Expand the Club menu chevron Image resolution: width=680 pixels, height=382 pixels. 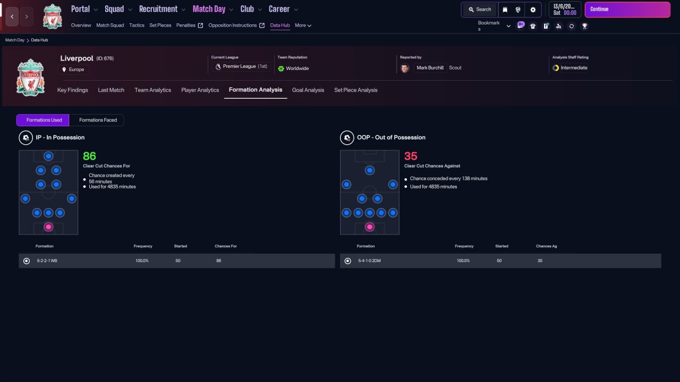tap(259, 10)
